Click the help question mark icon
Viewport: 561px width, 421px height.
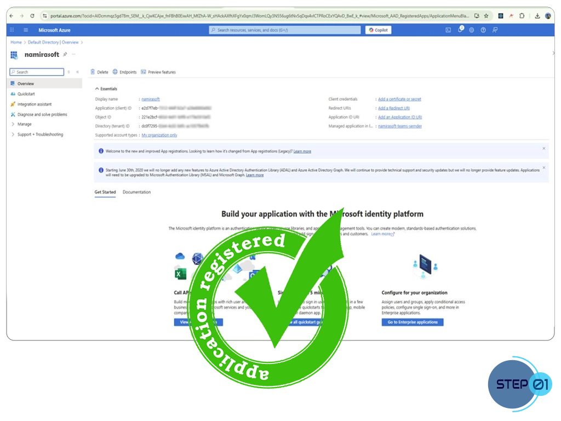[483, 30]
